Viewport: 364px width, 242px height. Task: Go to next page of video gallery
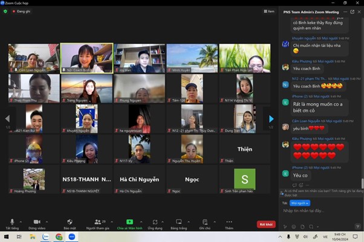coord(271,119)
